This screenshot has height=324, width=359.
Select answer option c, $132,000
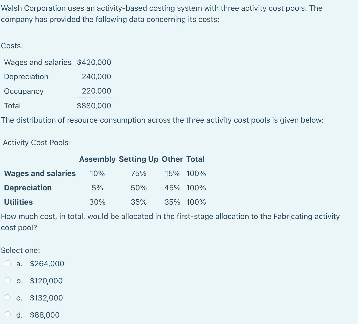[x=46, y=298]
